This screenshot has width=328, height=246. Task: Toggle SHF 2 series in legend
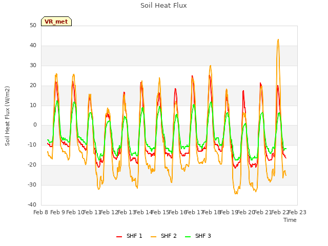(163, 236)
